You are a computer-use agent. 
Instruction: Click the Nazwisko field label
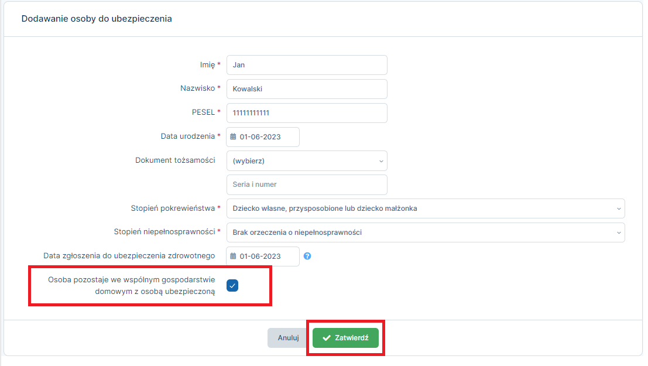click(x=198, y=88)
